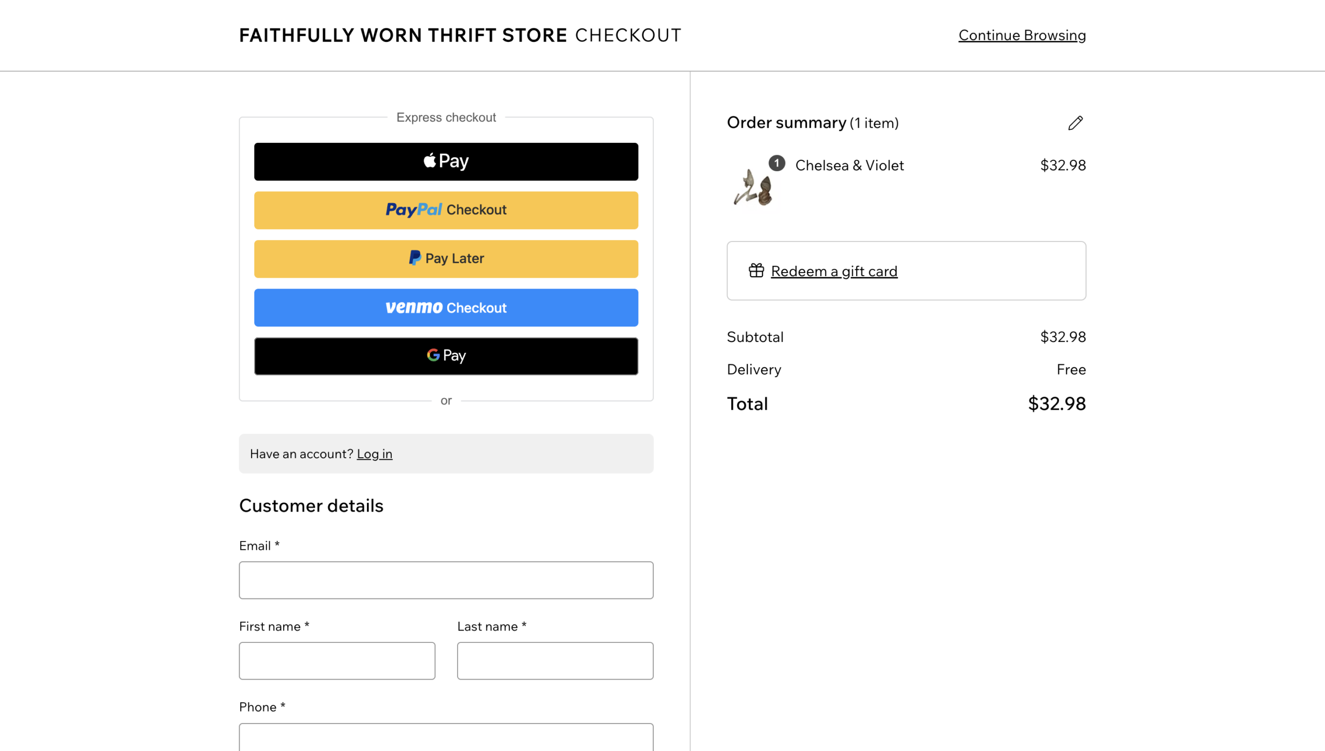Pay using Google Pay button
The height and width of the screenshot is (751, 1325).
tap(446, 356)
